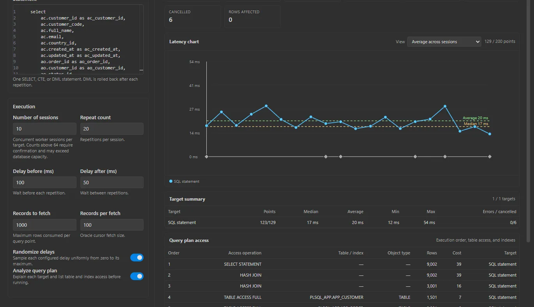The height and width of the screenshot is (307, 534).
Task: Click the Average 20 ms line label
Action: coord(475,118)
